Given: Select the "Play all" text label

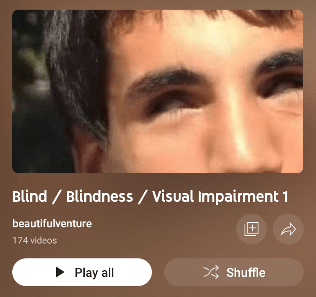Looking at the screenshot, I should point(94,272).
